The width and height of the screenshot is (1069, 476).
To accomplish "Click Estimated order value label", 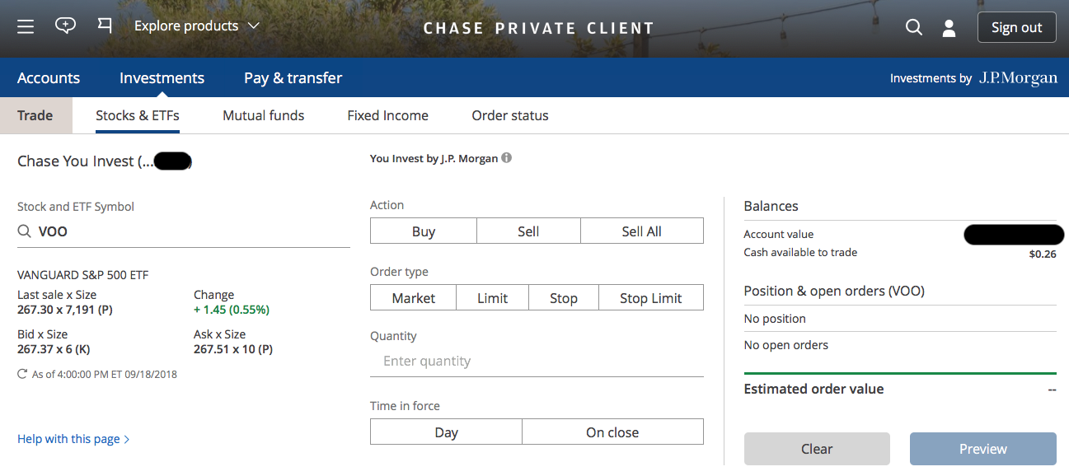I will coord(813,389).
